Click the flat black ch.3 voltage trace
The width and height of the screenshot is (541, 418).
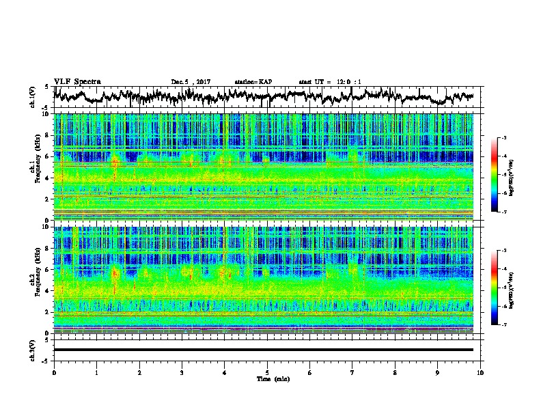point(264,350)
